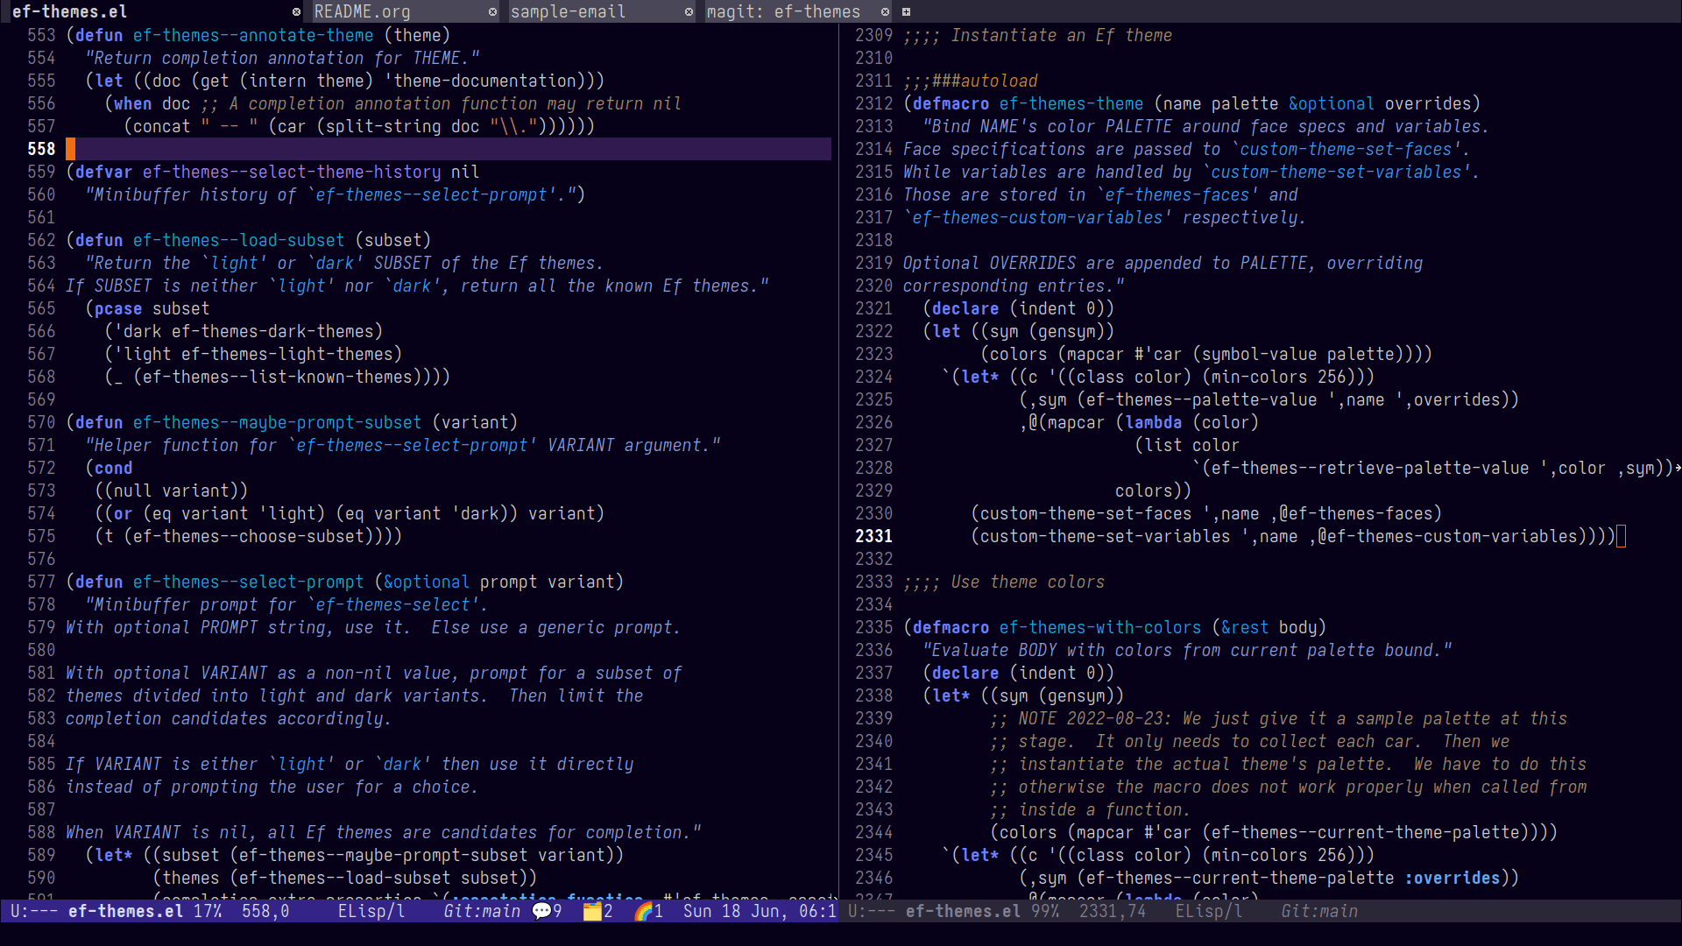Image resolution: width=1682 pixels, height=946 pixels.
Task: Click line number 570 in left window
Action: pos(41,422)
